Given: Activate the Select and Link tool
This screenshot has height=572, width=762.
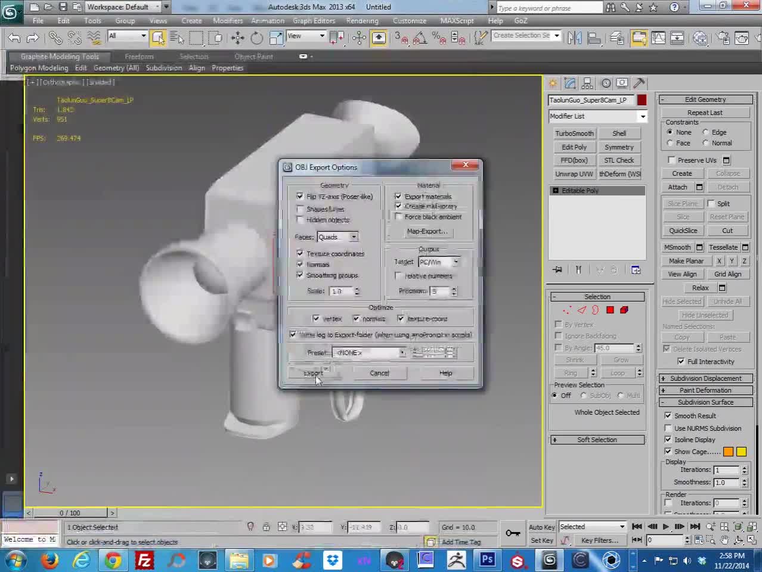Looking at the screenshot, I should [55, 38].
